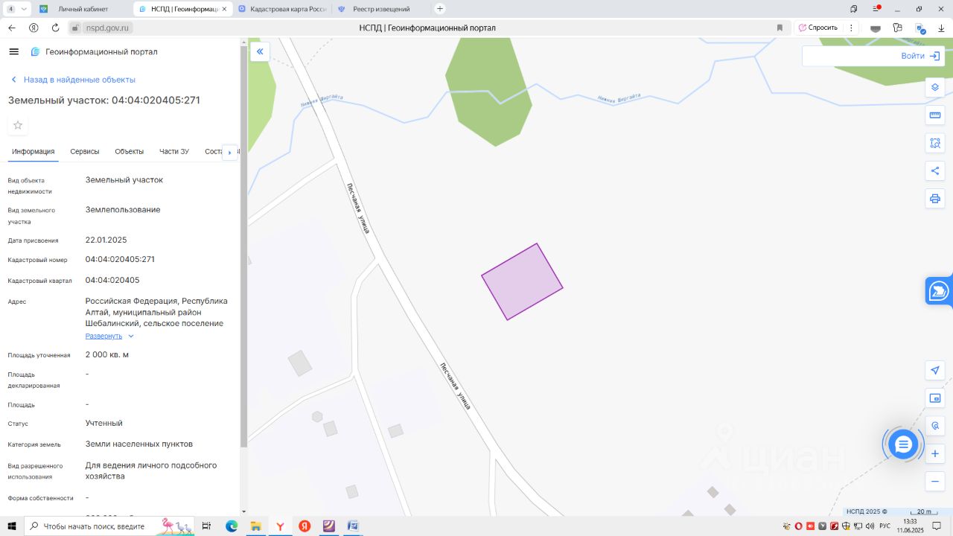This screenshot has height=536, width=953.
Task: Open the blue feedback side widget
Action: point(940,290)
